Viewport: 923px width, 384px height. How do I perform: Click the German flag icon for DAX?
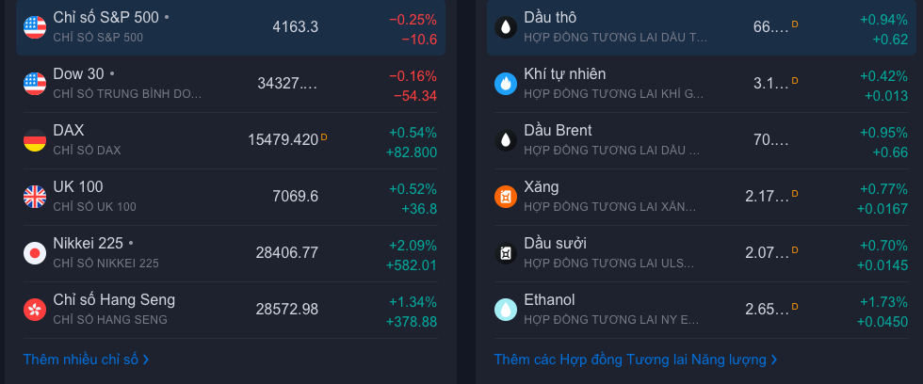(35, 140)
